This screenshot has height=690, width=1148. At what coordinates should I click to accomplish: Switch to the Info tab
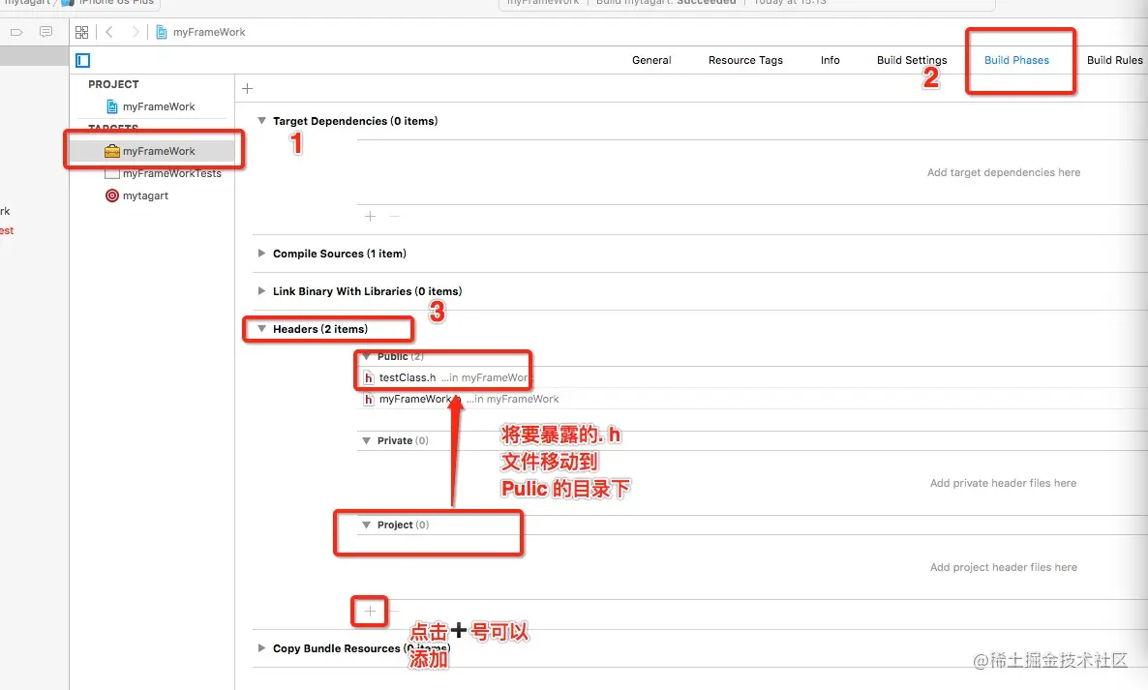[x=831, y=60]
